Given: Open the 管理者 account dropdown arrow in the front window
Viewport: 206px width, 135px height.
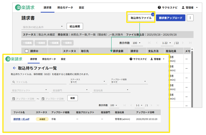Looking at the screenshot, I should click(164, 59).
